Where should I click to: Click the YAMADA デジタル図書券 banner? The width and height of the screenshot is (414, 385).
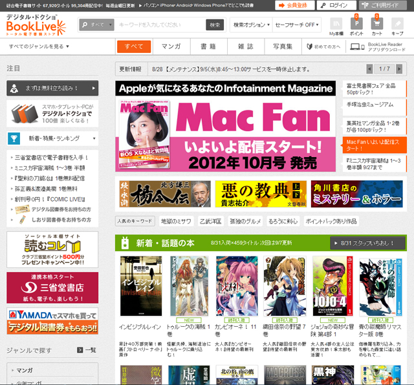point(52,321)
